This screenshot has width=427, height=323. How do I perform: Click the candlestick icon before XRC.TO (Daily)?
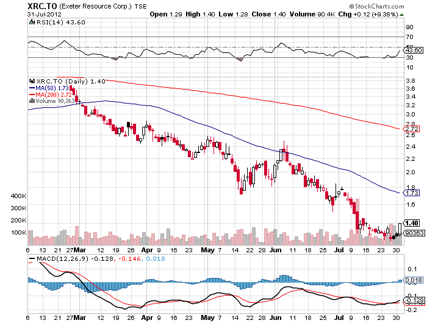point(32,81)
